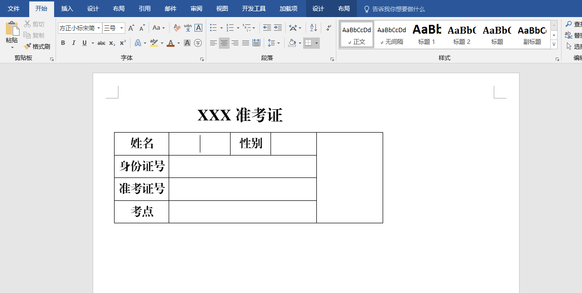Image resolution: width=582 pixels, height=293 pixels.
Task: Align text right
Action: (235, 43)
